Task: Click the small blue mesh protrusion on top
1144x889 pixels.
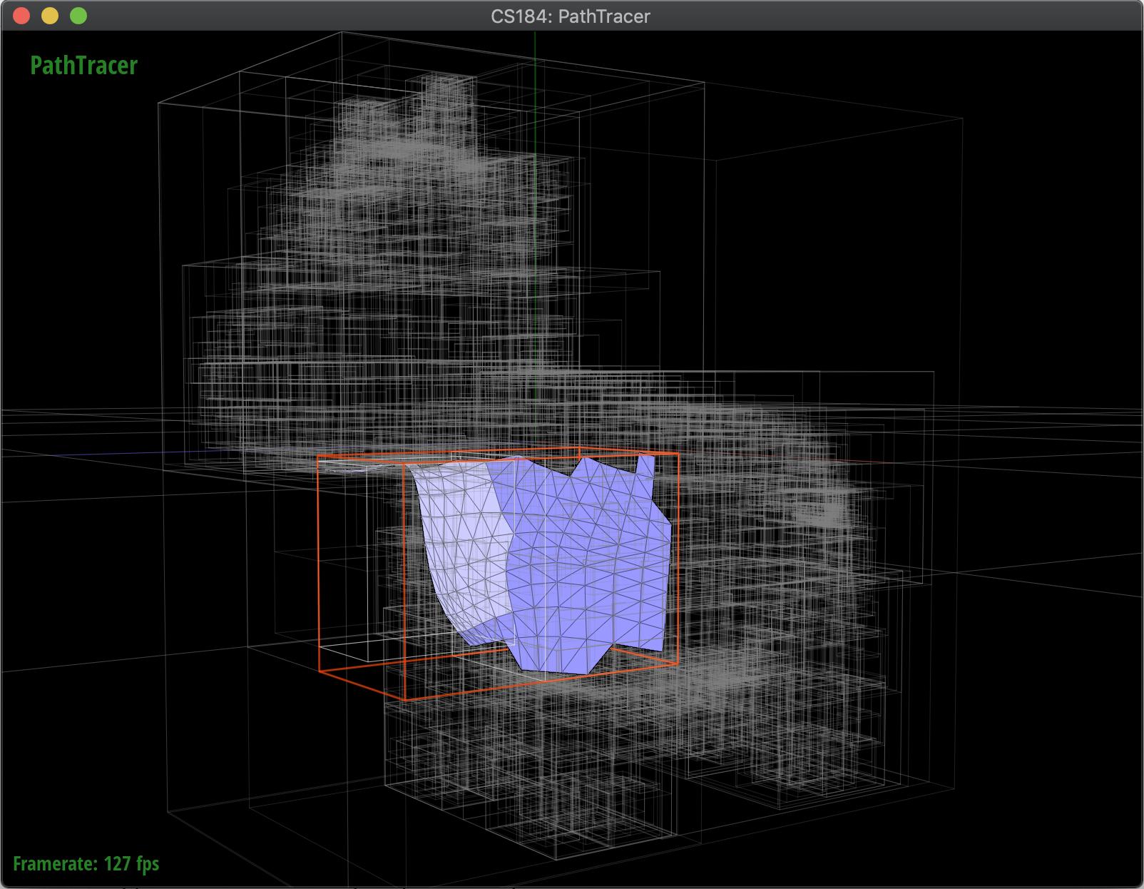Action: click(645, 467)
